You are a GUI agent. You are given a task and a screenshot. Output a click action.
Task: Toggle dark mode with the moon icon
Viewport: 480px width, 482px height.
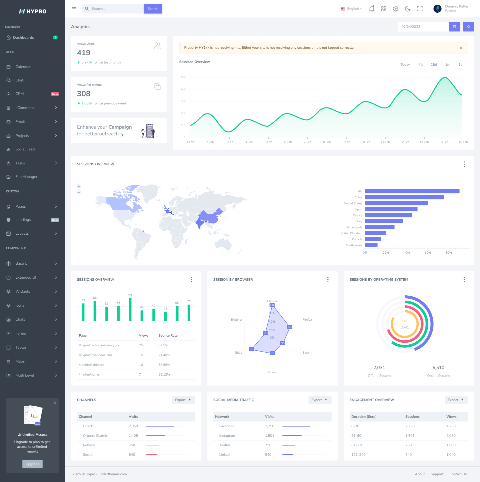[407, 9]
